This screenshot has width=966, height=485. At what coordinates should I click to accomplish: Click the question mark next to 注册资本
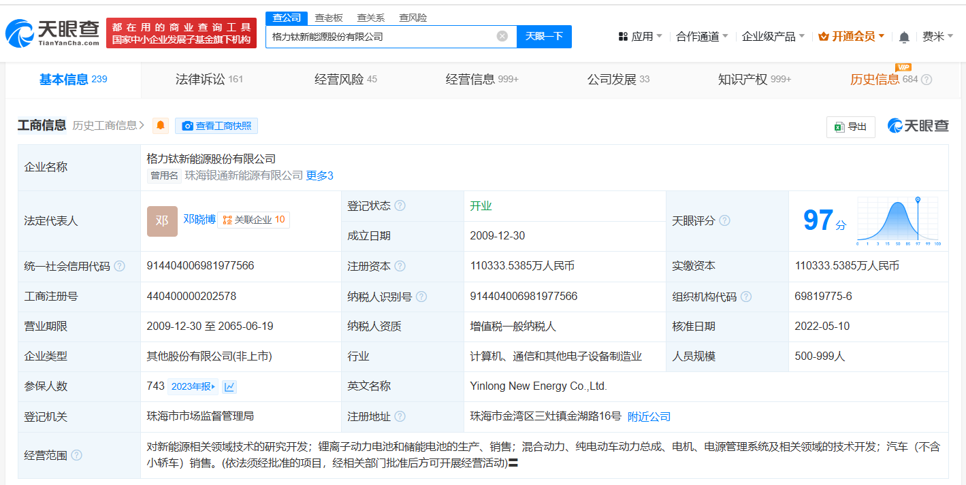(400, 266)
